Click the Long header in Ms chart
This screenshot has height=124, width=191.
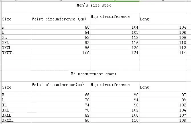click(x=163, y=87)
